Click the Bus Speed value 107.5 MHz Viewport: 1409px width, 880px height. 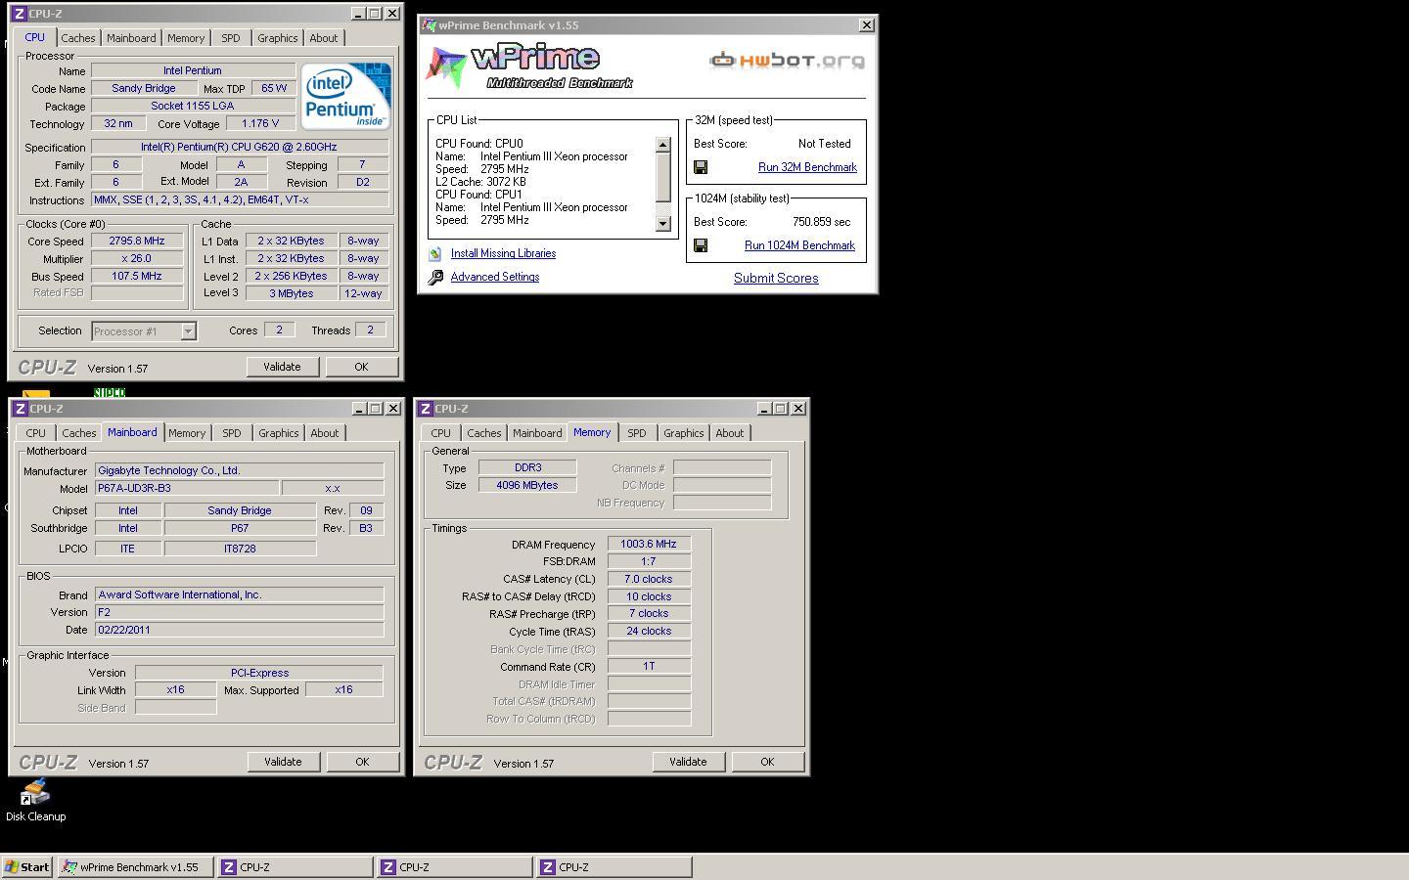click(x=137, y=276)
